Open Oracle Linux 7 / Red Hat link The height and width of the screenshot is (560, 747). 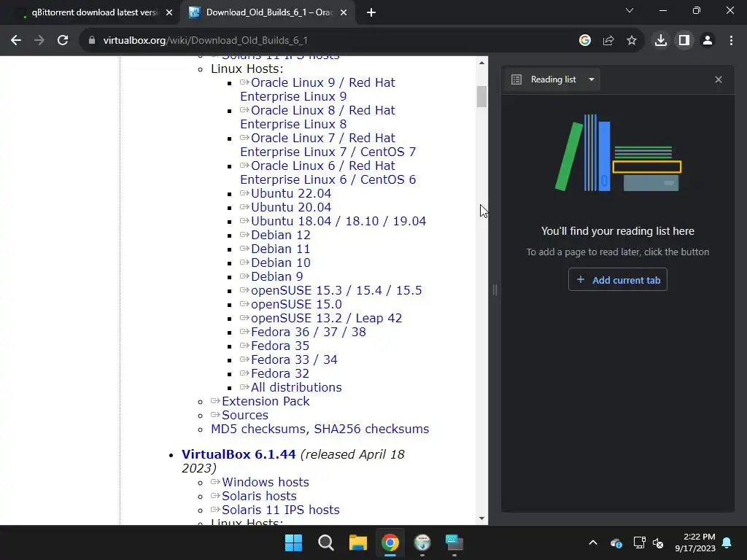coord(328,145)
